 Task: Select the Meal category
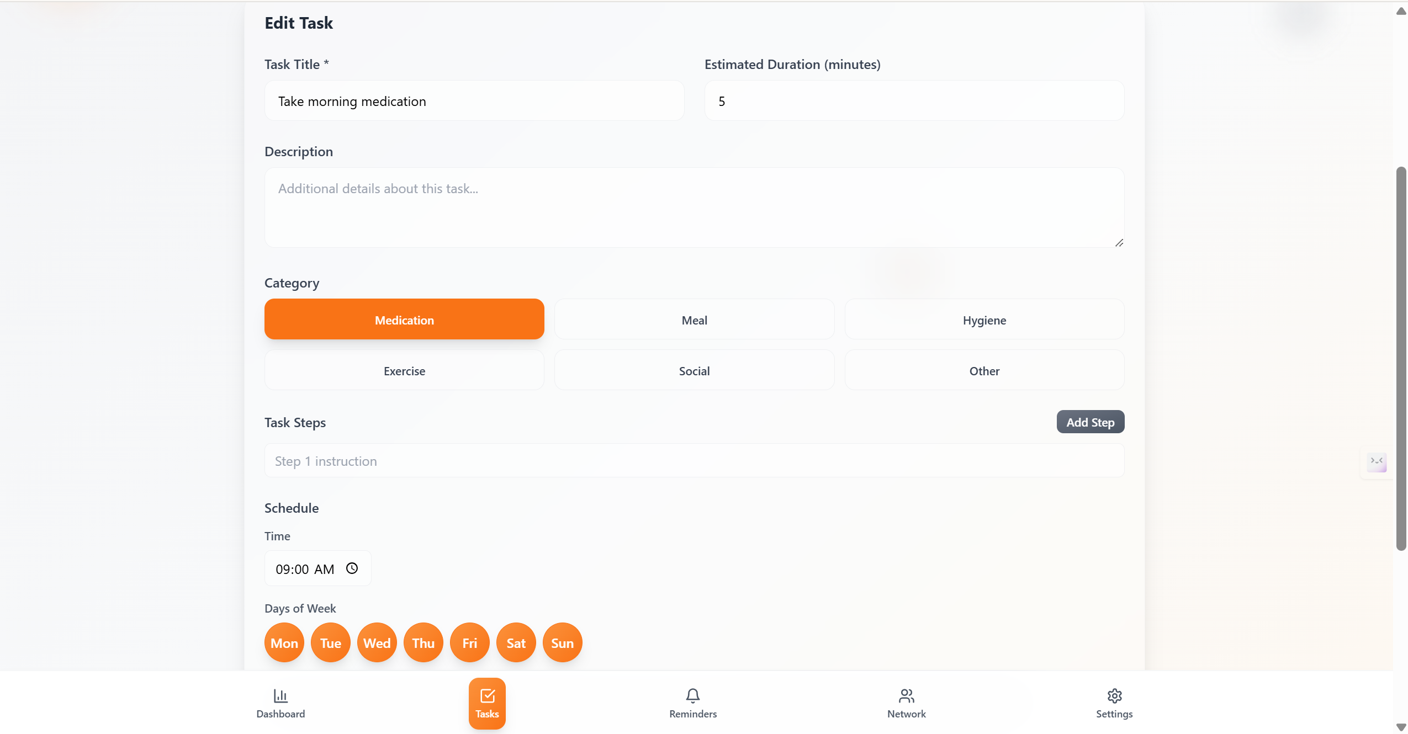point(694,320)
